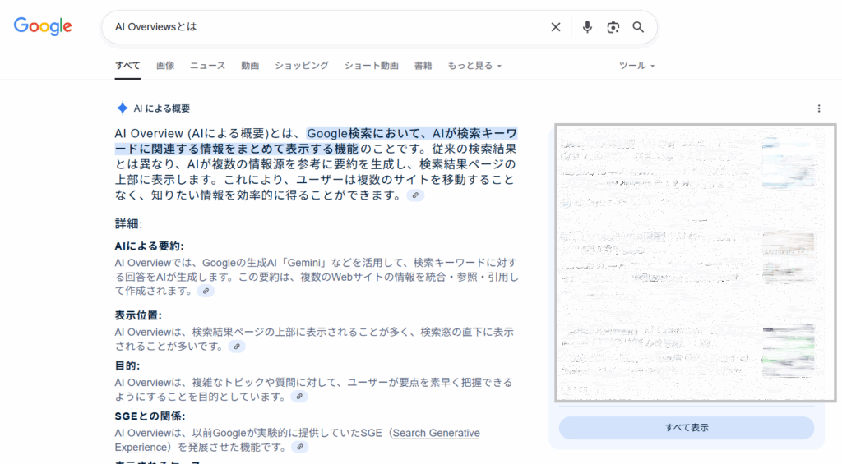Select the すべて tab
The image size is (842, 464).
coord(127,66)
